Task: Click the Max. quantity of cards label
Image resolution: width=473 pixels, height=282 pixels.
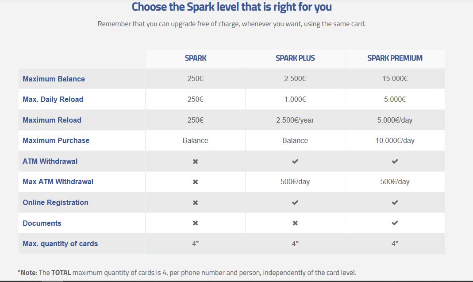Action: [x=60, y=243]
